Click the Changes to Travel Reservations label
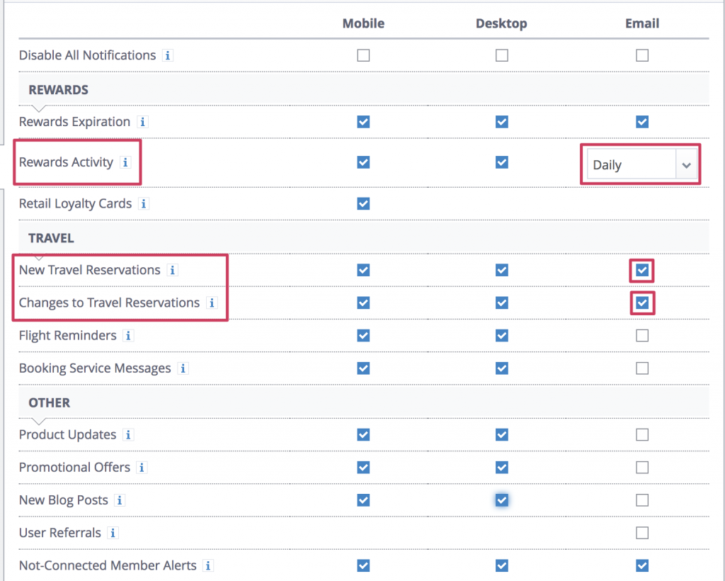Image resolution: width=725 pixels, height=581 pixels. pos(109,303)
